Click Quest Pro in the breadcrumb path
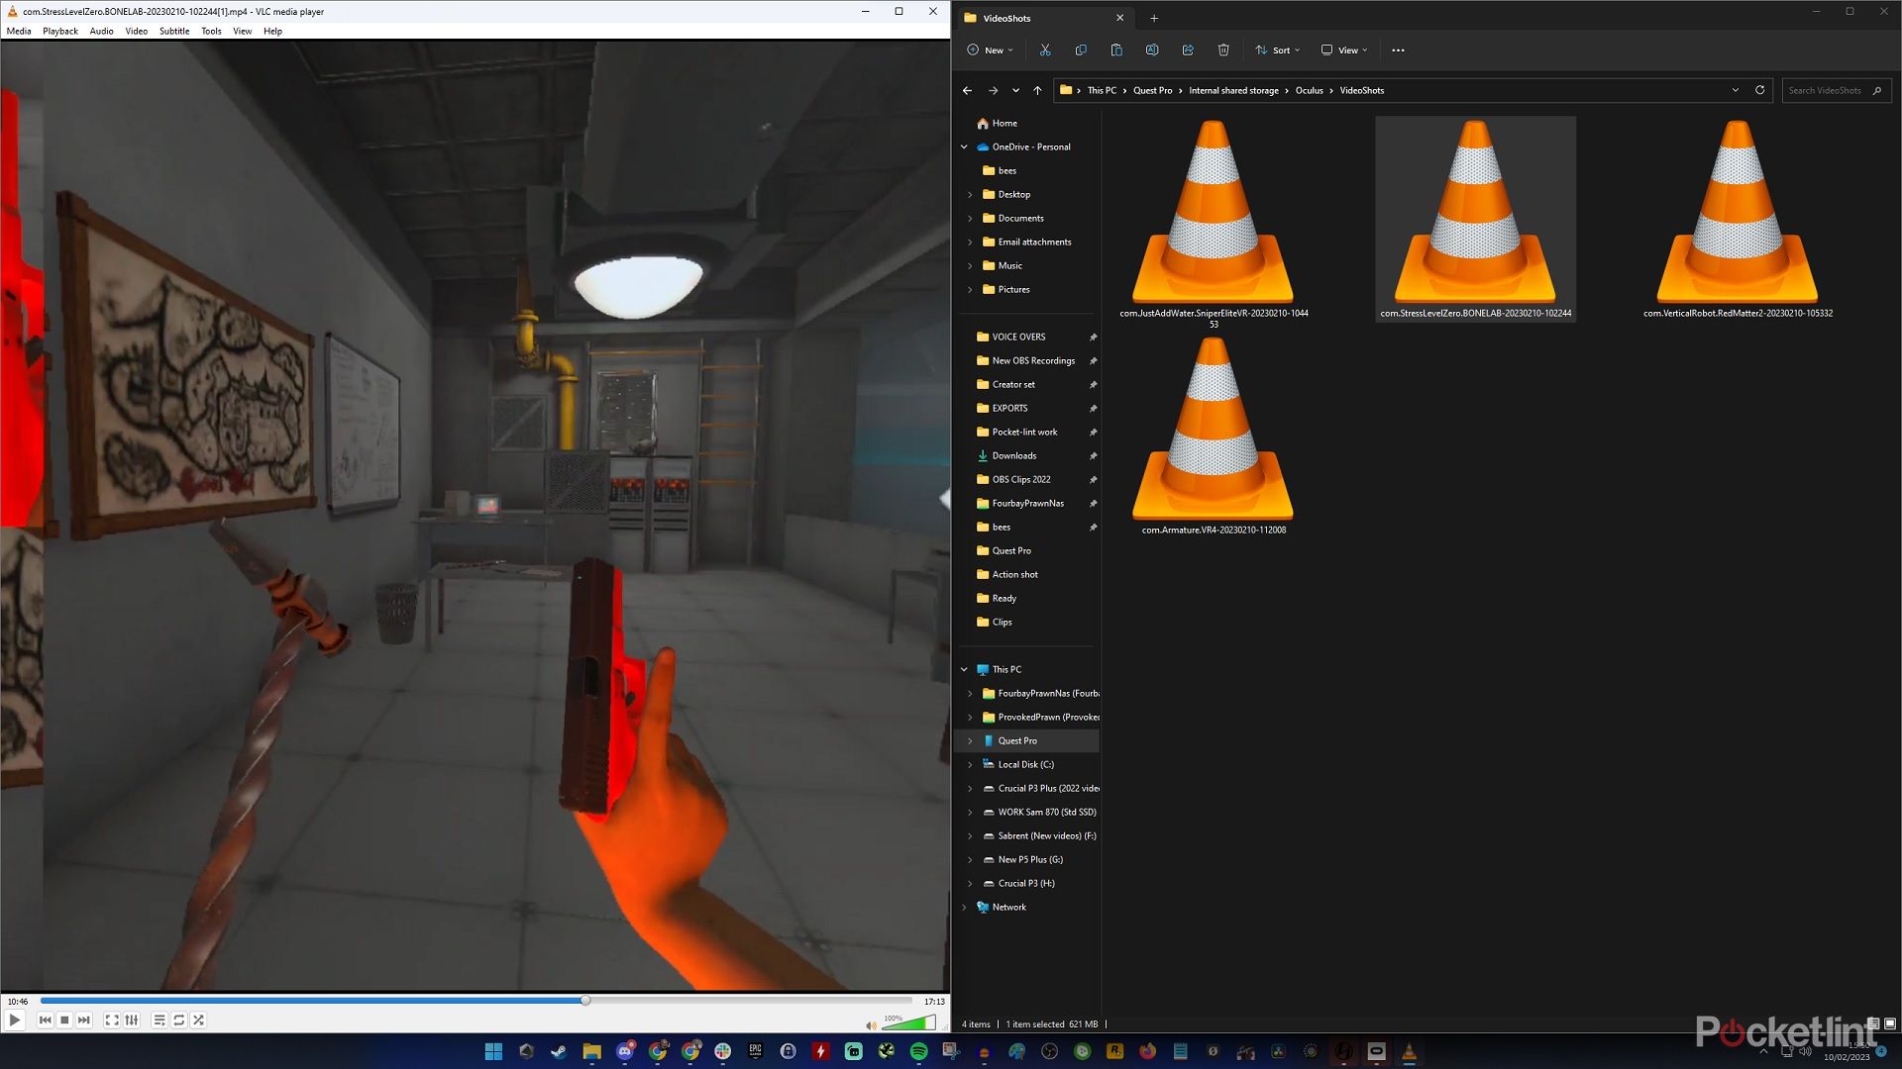The width and height of the screenshot is (1902, 1069). click(x=1152, y=90)
